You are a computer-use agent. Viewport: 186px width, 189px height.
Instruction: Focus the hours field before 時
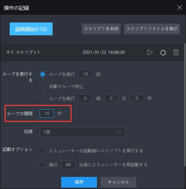[85, 98]
